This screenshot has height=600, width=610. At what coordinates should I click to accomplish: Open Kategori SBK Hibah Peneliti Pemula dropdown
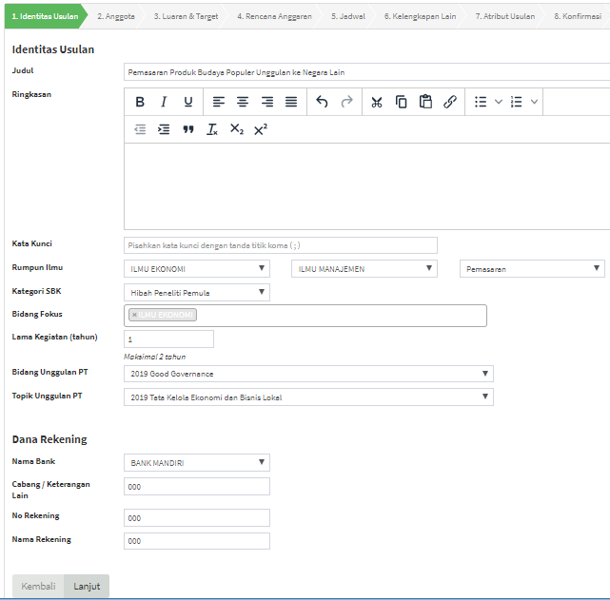tap(197, 292)
